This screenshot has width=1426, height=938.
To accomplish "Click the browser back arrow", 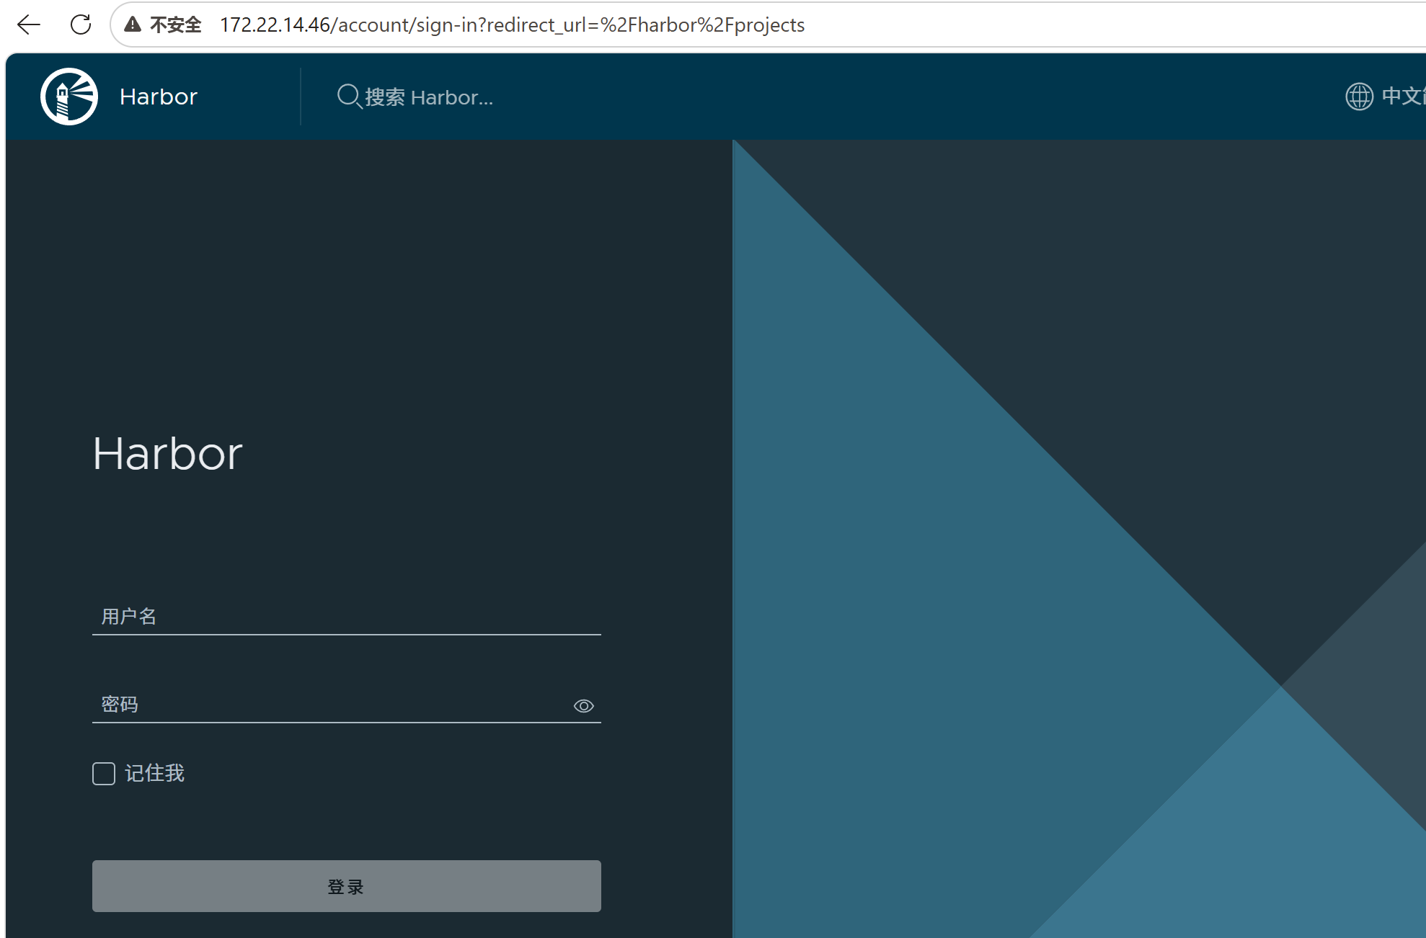I will [x=29, y=24].
